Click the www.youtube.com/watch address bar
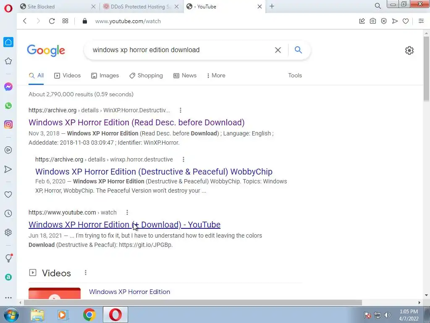This screenshot has width=430, height=323. pos(128,21)
